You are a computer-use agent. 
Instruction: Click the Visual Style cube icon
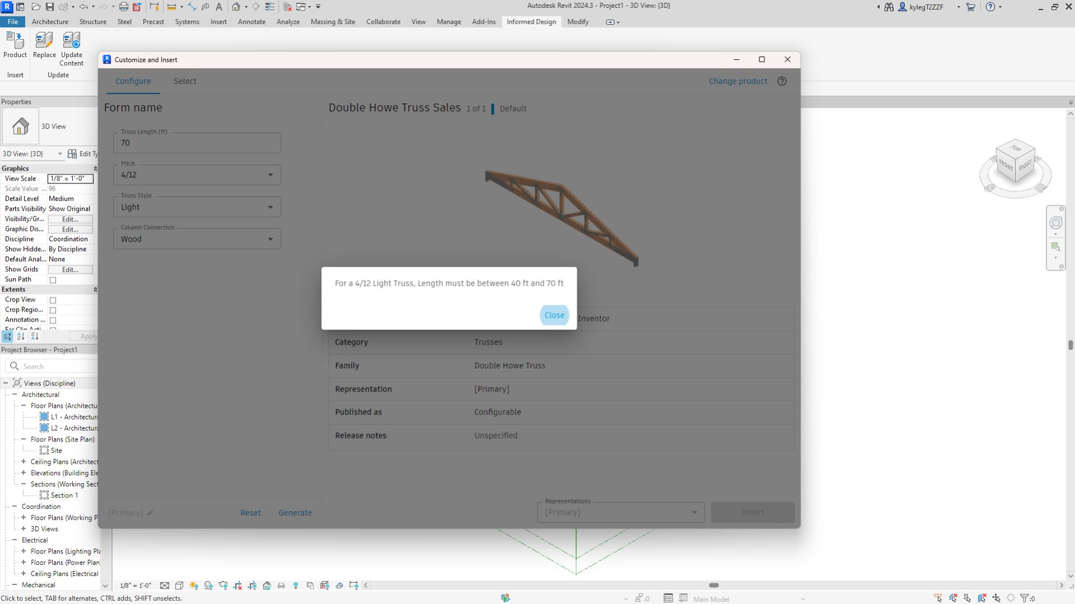click(179, 586)
